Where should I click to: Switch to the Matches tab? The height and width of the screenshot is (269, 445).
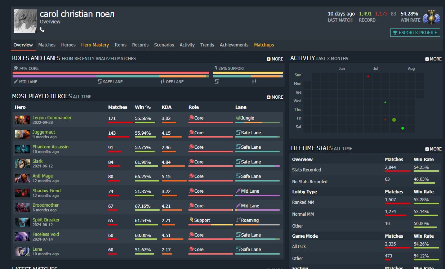click(x=47, y=45)
